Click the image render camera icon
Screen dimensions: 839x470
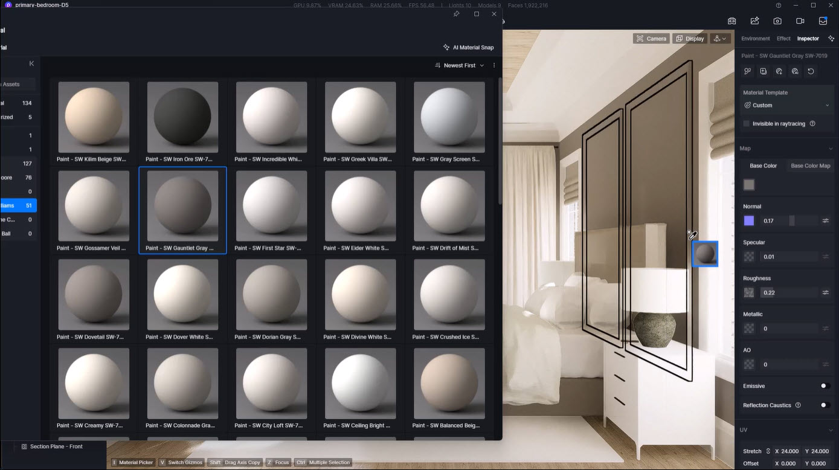pos(777,21)
